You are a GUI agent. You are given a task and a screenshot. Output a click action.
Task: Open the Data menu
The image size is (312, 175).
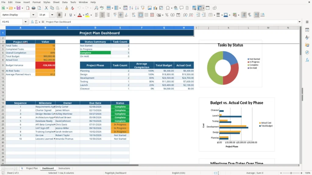pyautogui.click(x=65, y=2)
